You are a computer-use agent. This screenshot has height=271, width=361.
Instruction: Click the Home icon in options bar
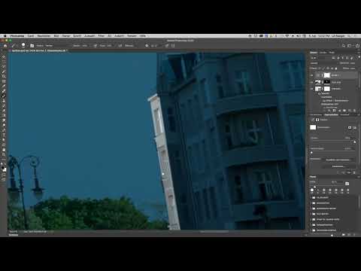coord(5,46)
